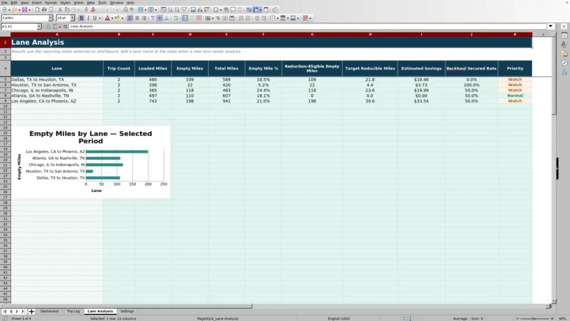Open the sidebar Gallery icon

click(564, 54)
